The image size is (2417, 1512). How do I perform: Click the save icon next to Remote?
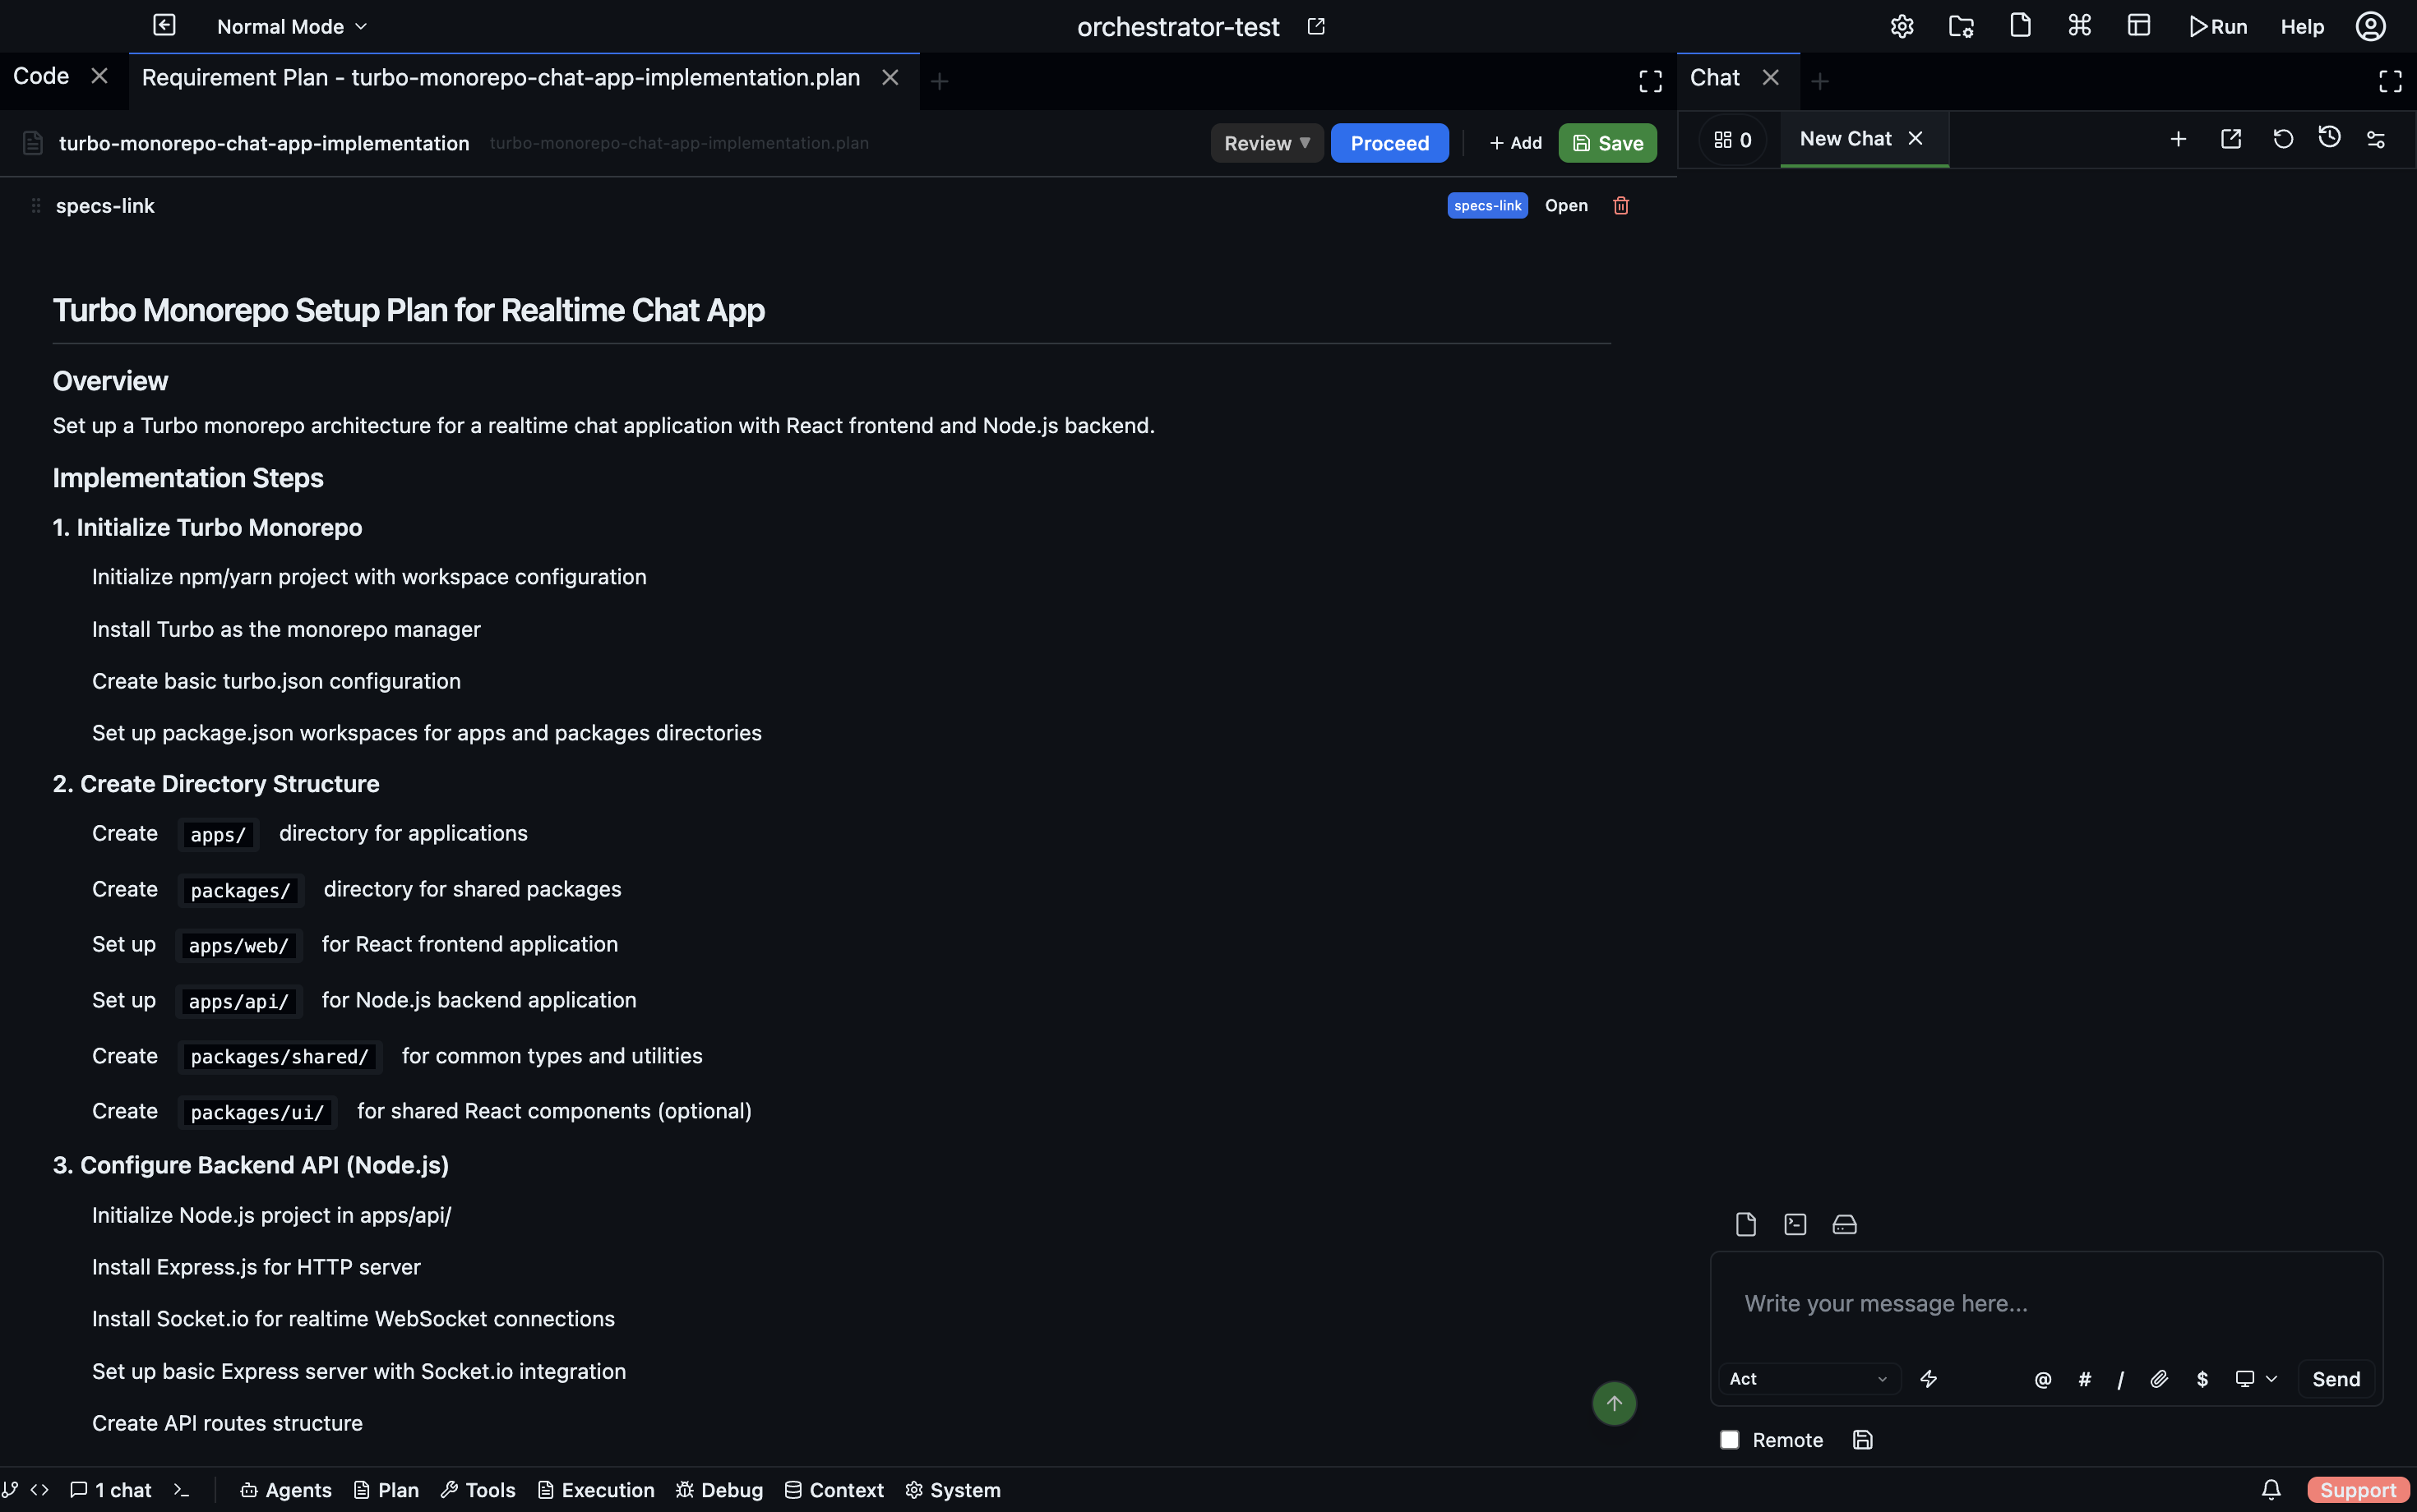tap(1862, 1440)
